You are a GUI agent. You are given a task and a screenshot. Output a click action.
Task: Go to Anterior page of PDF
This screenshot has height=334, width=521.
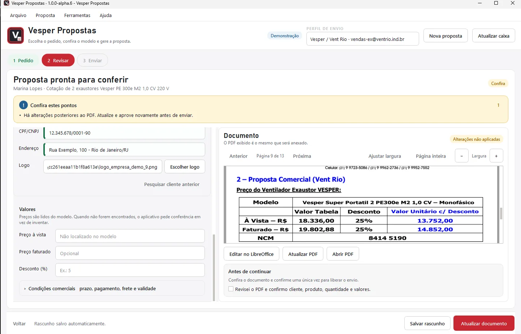click(238, 156)
